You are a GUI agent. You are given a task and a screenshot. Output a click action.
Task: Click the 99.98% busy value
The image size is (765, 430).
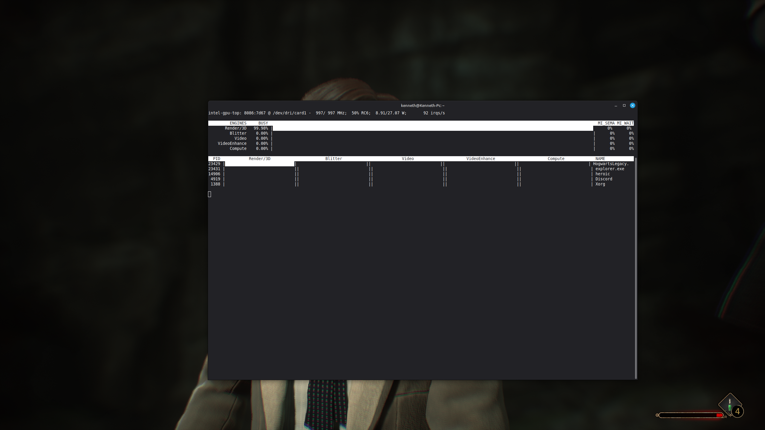[x=261, y=128]
